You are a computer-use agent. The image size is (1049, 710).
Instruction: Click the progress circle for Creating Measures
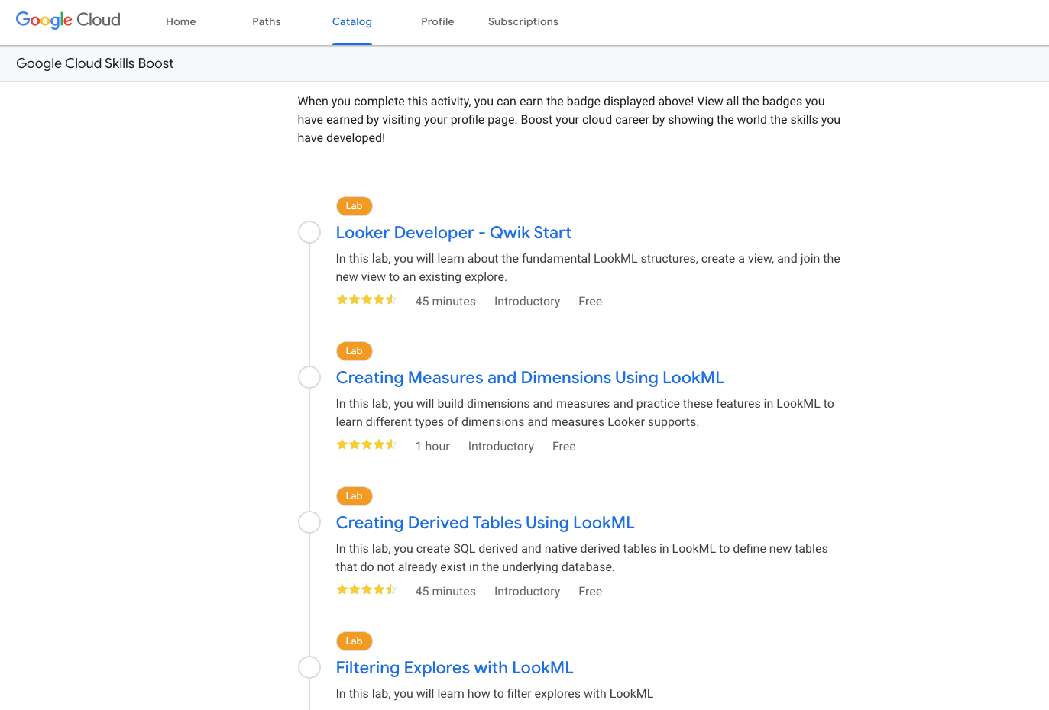coord(309,377)
